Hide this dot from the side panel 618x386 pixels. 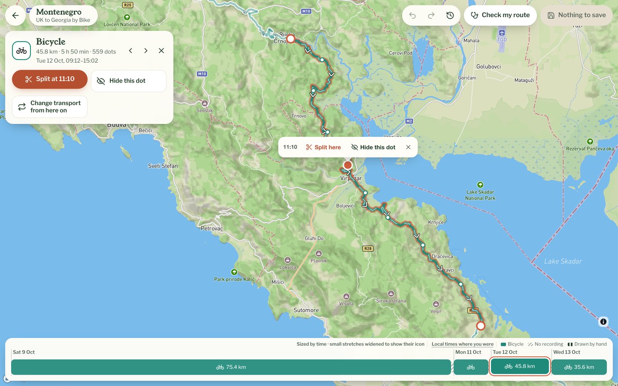coord(128,81)
